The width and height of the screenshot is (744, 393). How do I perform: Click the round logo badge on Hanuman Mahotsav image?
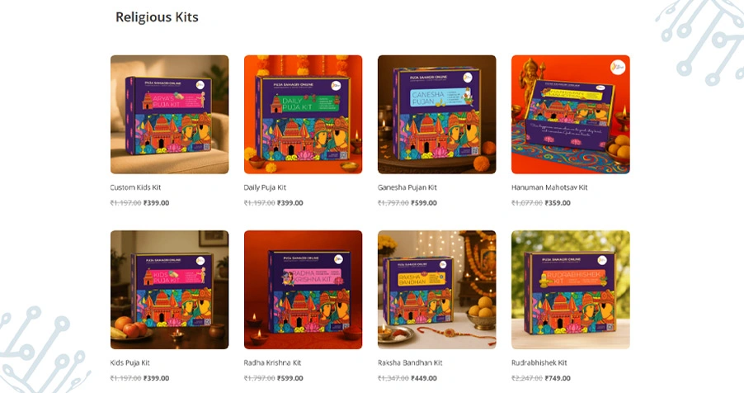617,68
